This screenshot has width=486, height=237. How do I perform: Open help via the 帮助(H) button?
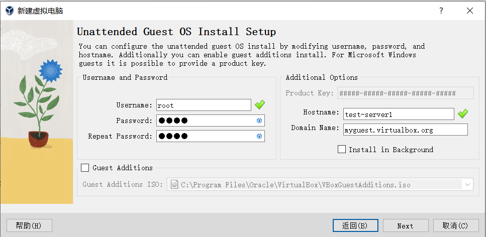pos(29,225)
